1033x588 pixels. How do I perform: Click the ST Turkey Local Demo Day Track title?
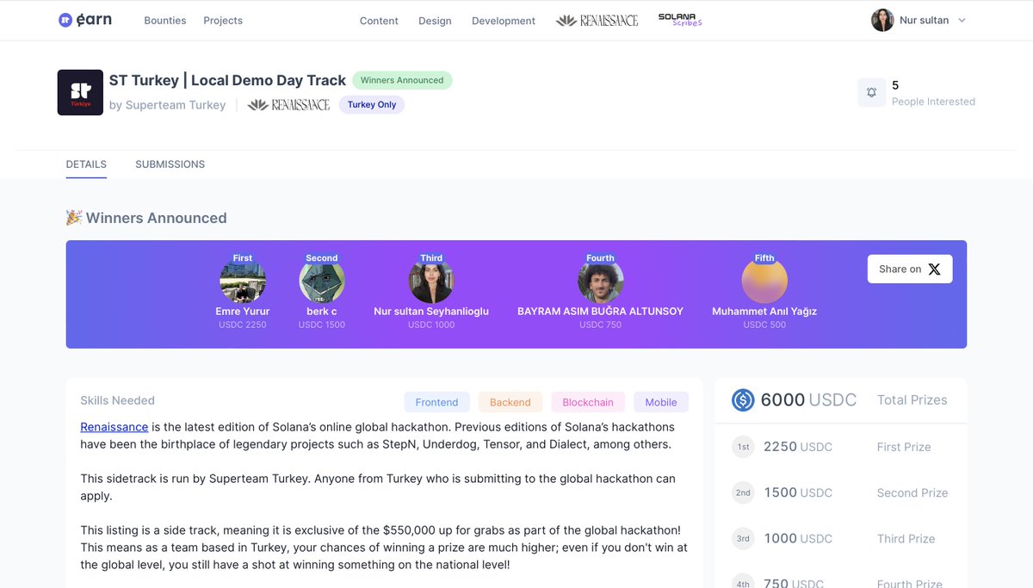point(227,80)
